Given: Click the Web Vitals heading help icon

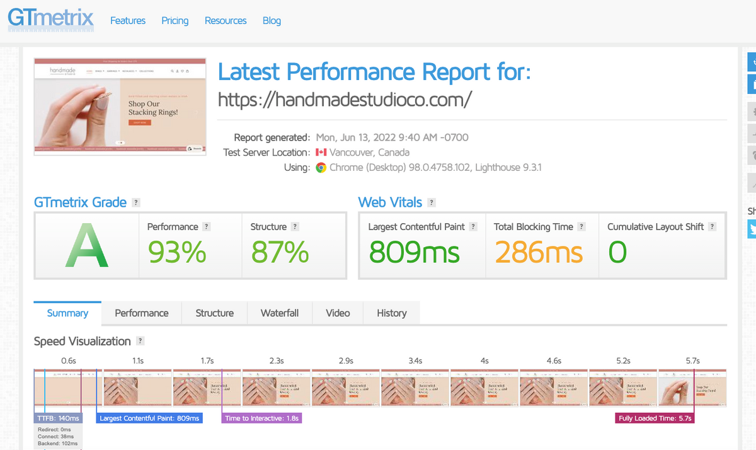Looking at the screenshot, I should 432,203.
